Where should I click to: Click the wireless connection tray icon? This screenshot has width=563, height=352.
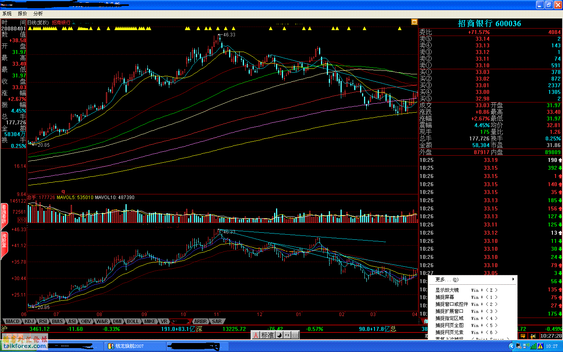526,346
